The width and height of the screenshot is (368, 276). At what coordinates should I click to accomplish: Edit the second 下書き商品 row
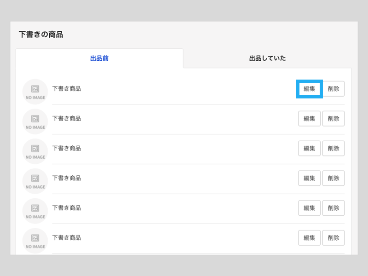309,119
